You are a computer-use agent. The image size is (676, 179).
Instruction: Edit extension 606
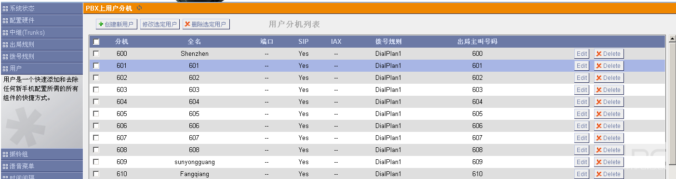tap(582, 126)
